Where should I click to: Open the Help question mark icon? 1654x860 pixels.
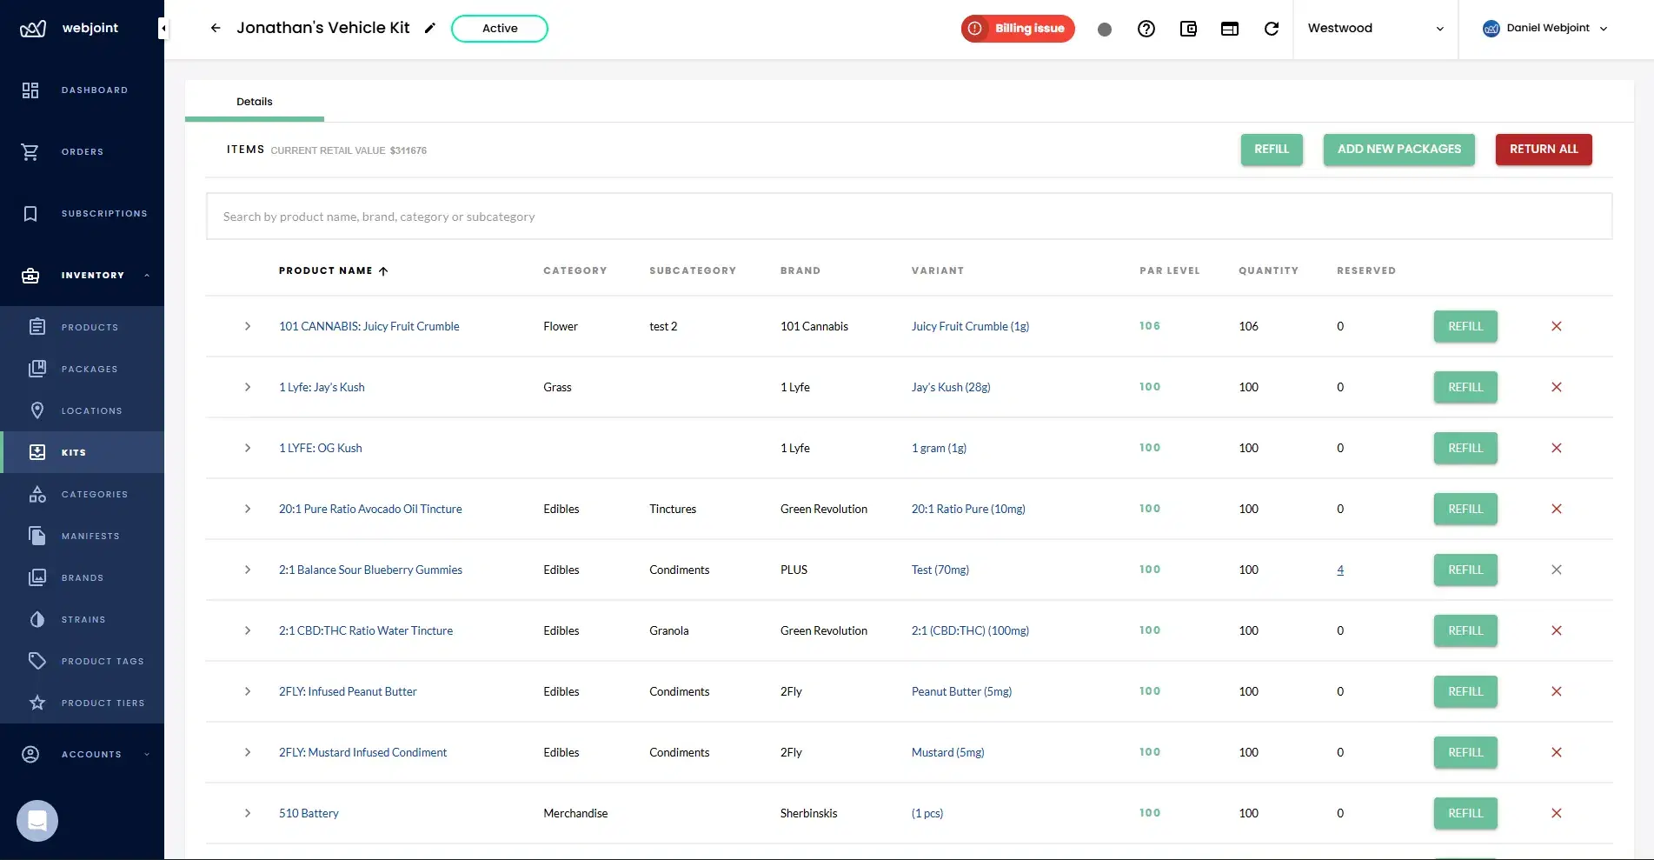click(1146, 29)
